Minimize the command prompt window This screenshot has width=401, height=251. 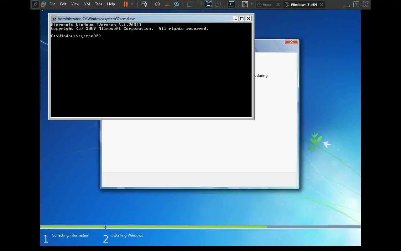point(236,19)
